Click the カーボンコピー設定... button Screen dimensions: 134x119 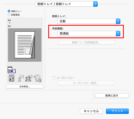[86, 83]
